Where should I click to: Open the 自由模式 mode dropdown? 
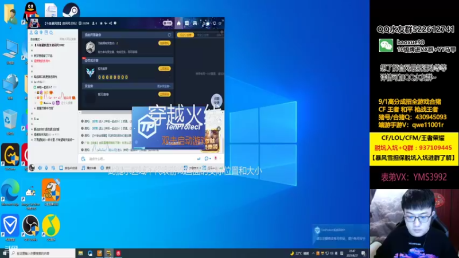(x=36, y=39)
